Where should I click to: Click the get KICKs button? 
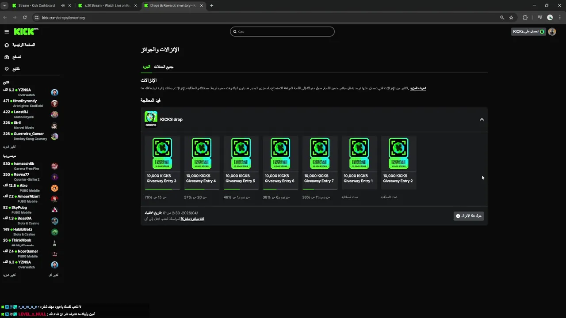[x=528, y=32]
